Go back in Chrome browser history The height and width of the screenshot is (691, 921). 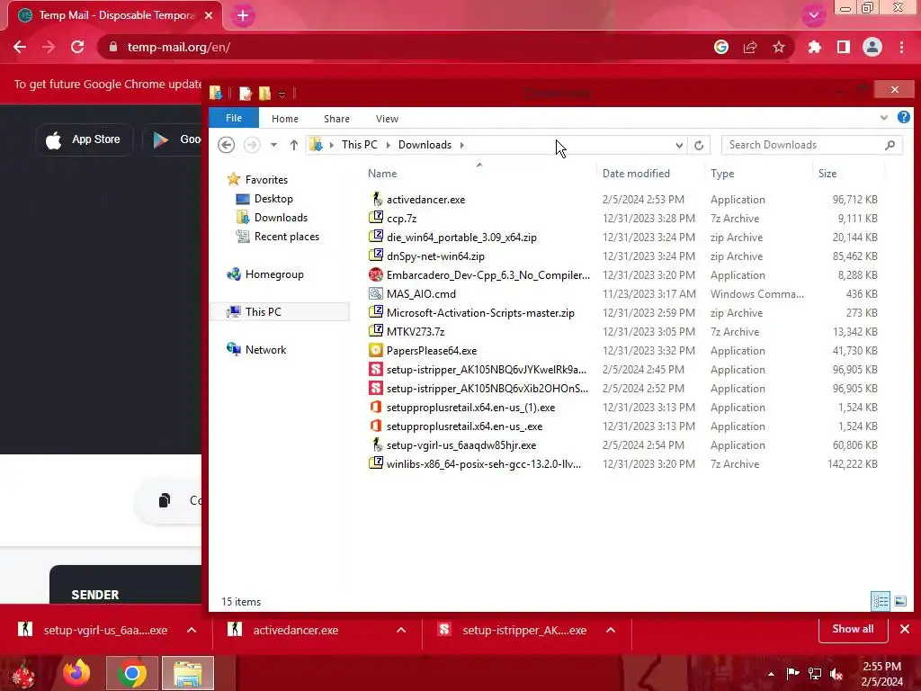(x=20, y=47)
